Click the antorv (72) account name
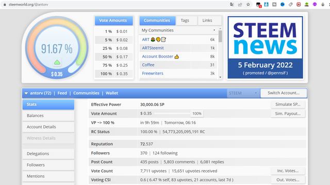The height and width of the screenshot is (185, 330). (40, 93)
